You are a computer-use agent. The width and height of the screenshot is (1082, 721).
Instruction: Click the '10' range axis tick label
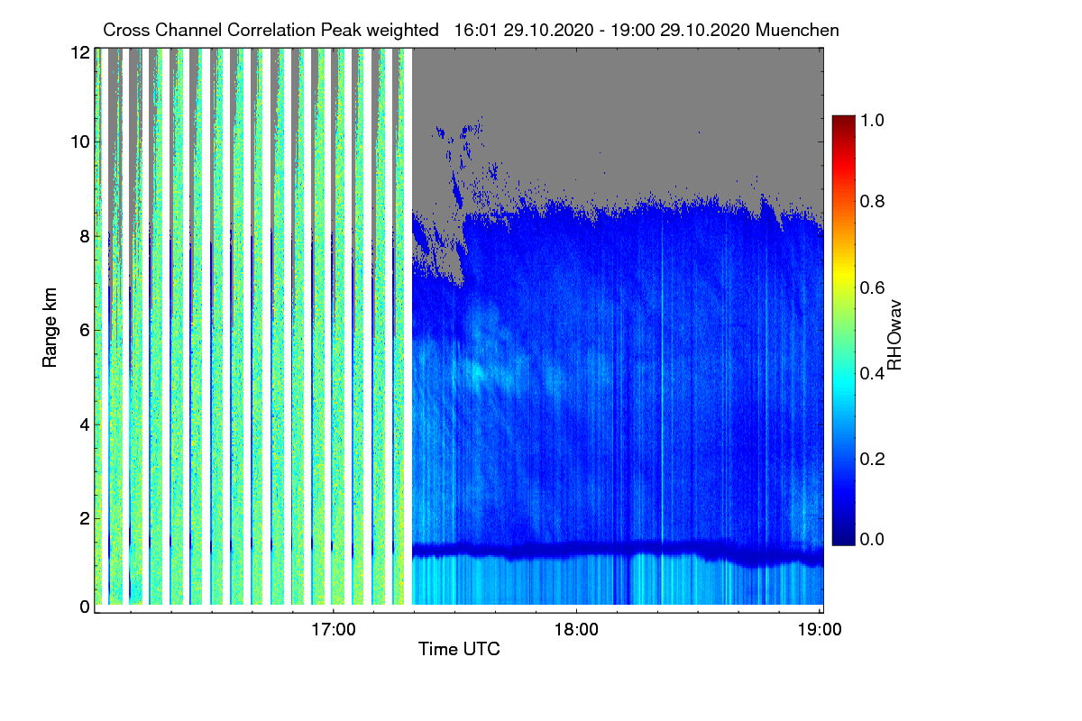click(x=79, y=141)
